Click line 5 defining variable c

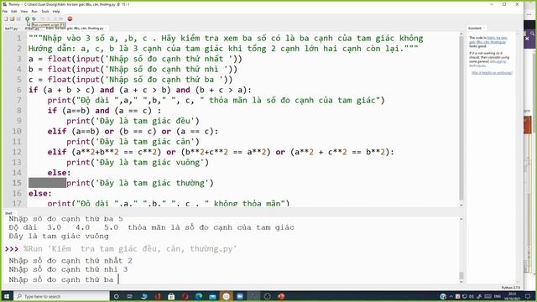(131, 80)
